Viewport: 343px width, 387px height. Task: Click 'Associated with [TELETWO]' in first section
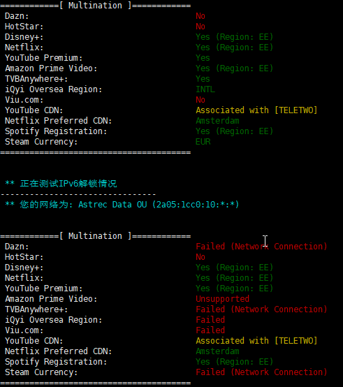click(x=256, y=110)
